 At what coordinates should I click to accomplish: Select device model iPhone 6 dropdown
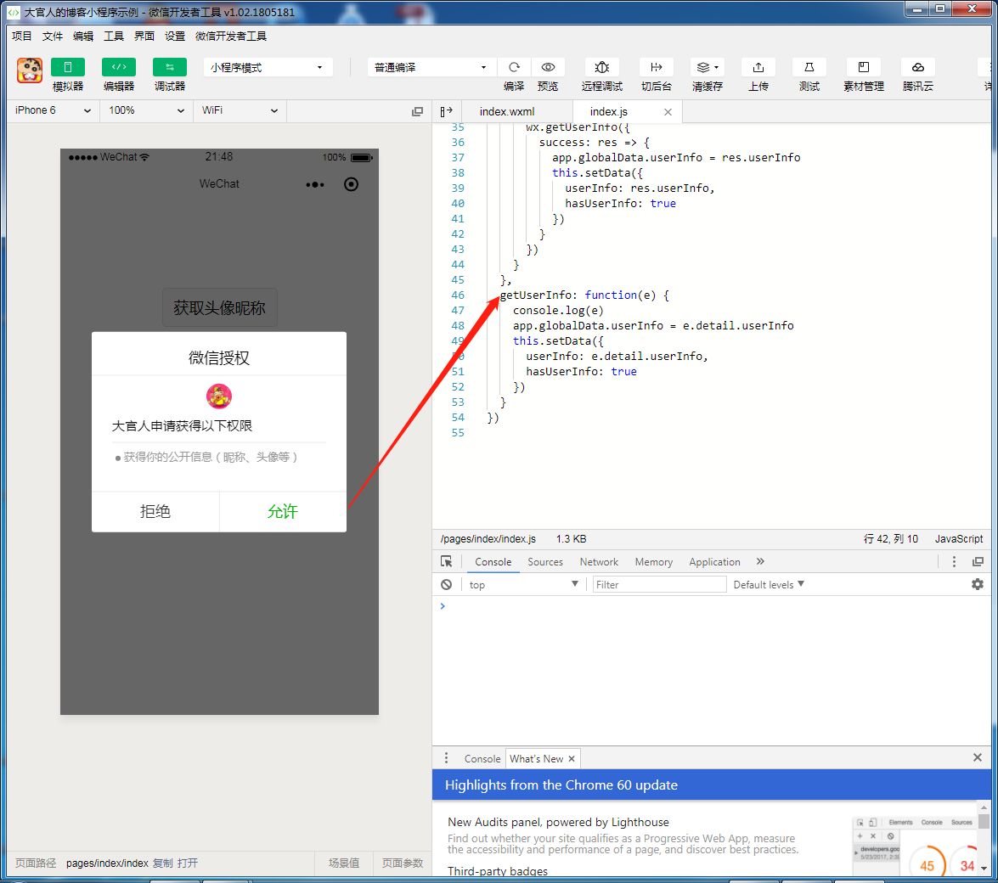click(53, 110)
